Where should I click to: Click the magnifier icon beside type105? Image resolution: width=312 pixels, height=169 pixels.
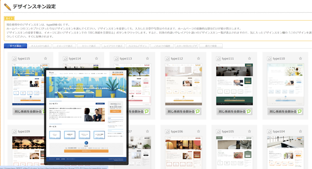click(218, 132)
